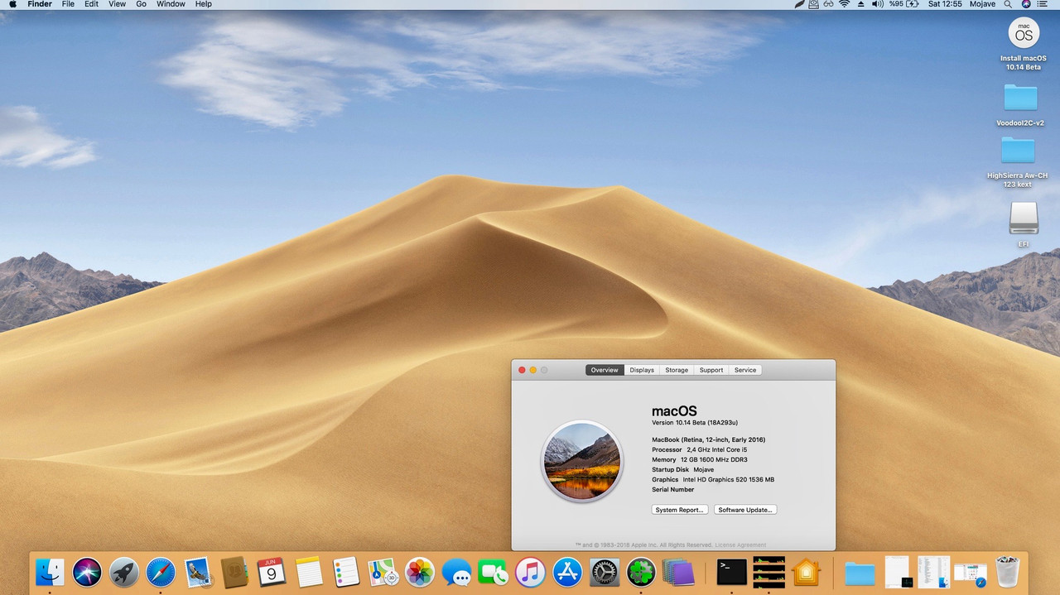This screenshot has height=595, width=1060.
Task: Open the License Agreement link
Action: tap(740, 545)
